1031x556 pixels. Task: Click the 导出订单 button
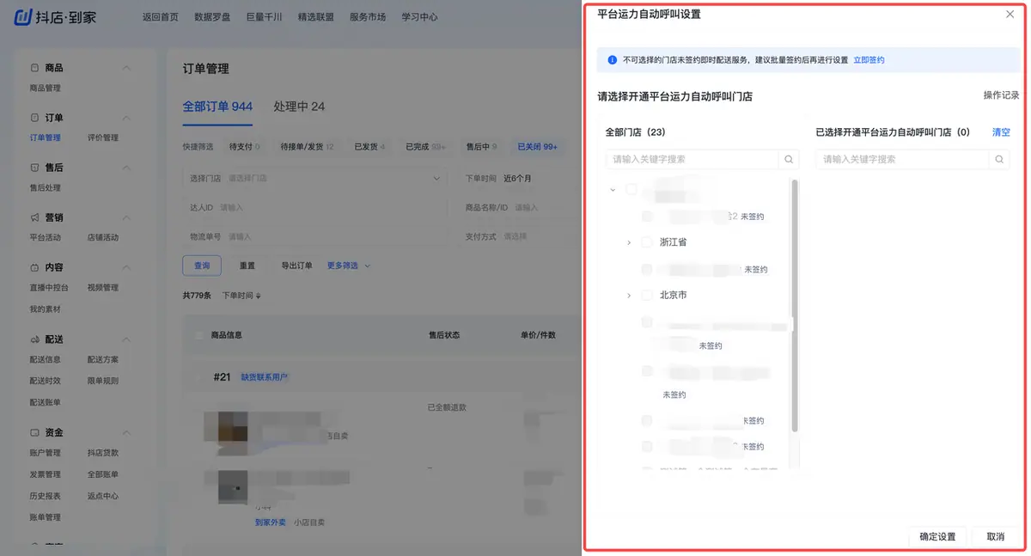(x=297, y=266)
